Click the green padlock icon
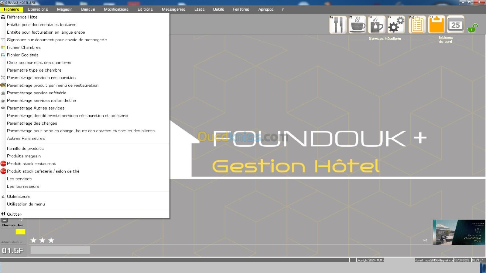The image size is (486, 273). tap(473, 28)
